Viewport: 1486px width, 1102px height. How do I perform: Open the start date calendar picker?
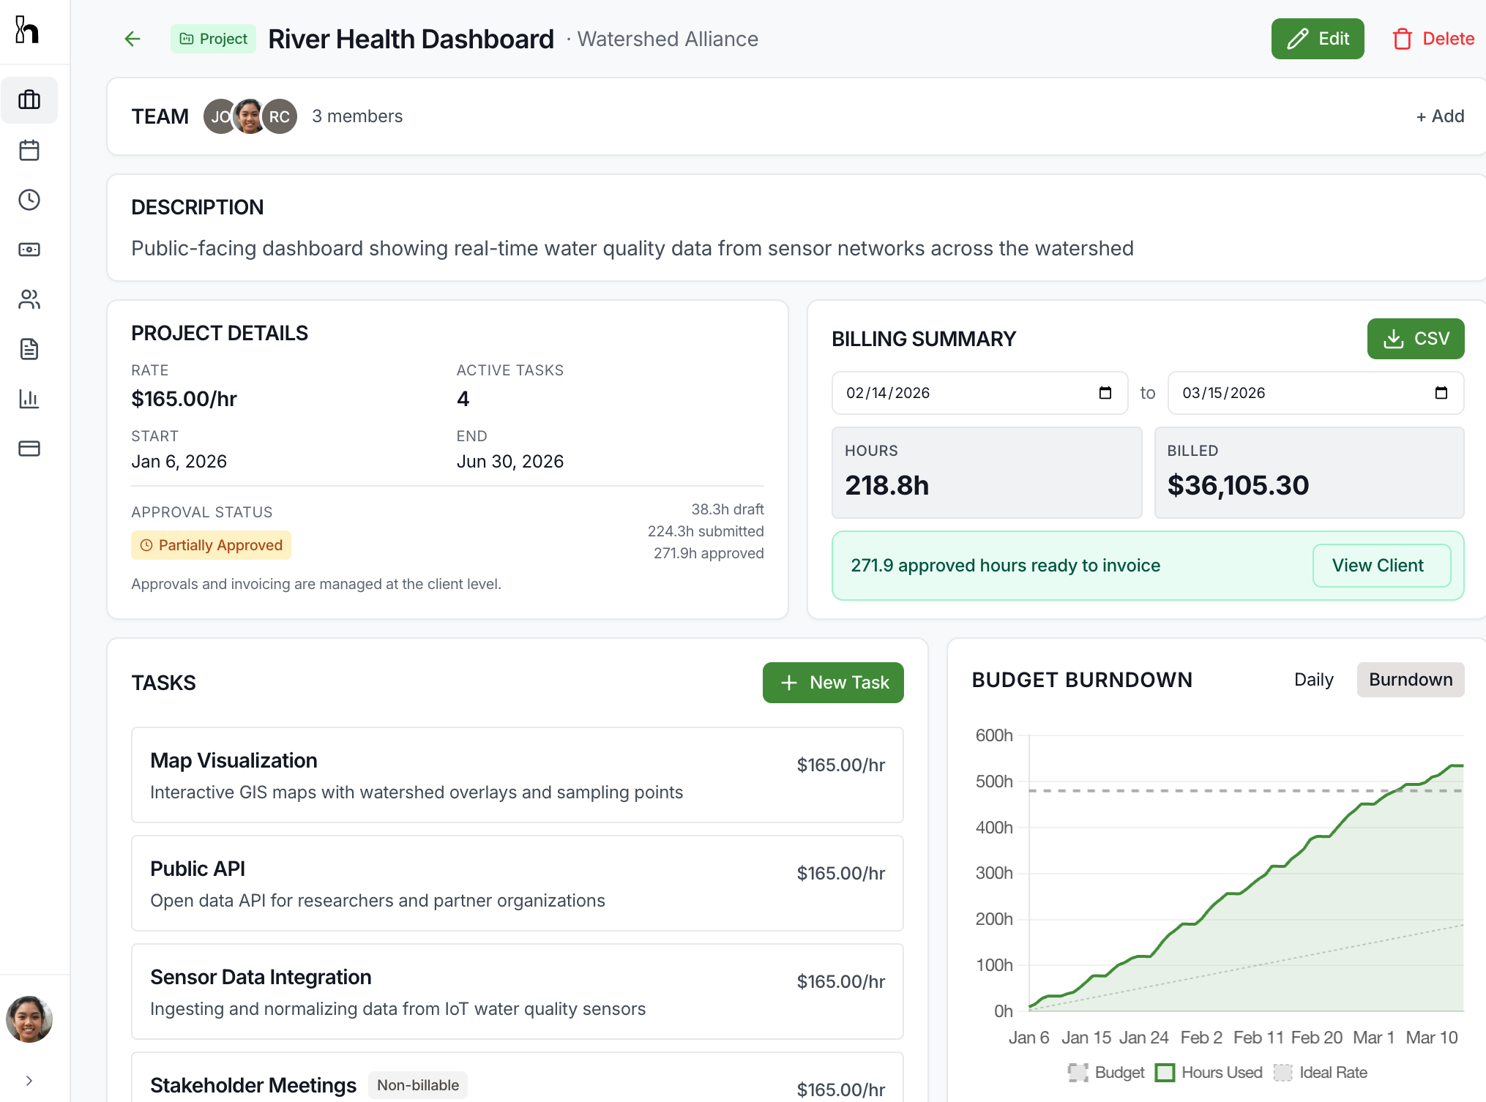pyautogui.click(x=1105, y=393)
